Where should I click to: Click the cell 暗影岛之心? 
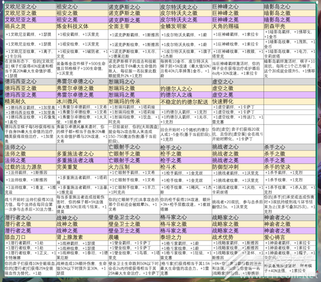click(289, 7)
